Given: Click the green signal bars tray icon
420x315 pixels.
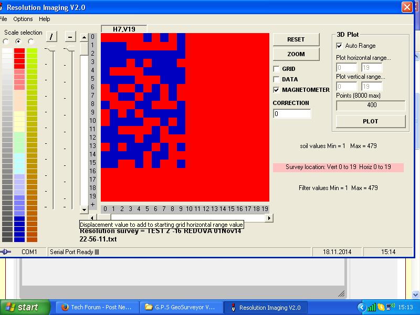Looking at the screenshot, I should pos(372,307).
